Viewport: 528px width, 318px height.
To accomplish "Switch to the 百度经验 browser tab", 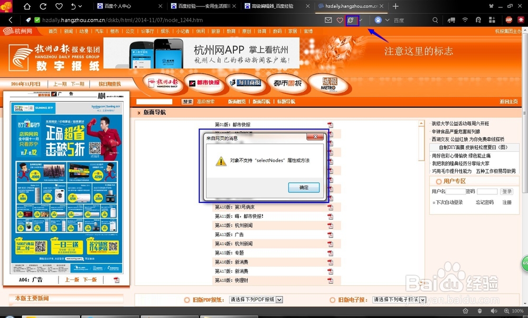I will tap(202, 7).
